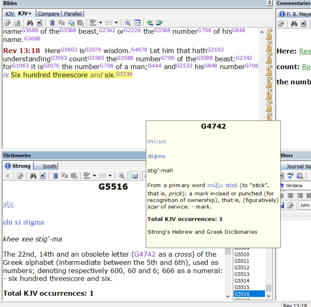Screen dimensions: 311x307
Task: Switch to the KJV tab
Action: pos(10,14)
